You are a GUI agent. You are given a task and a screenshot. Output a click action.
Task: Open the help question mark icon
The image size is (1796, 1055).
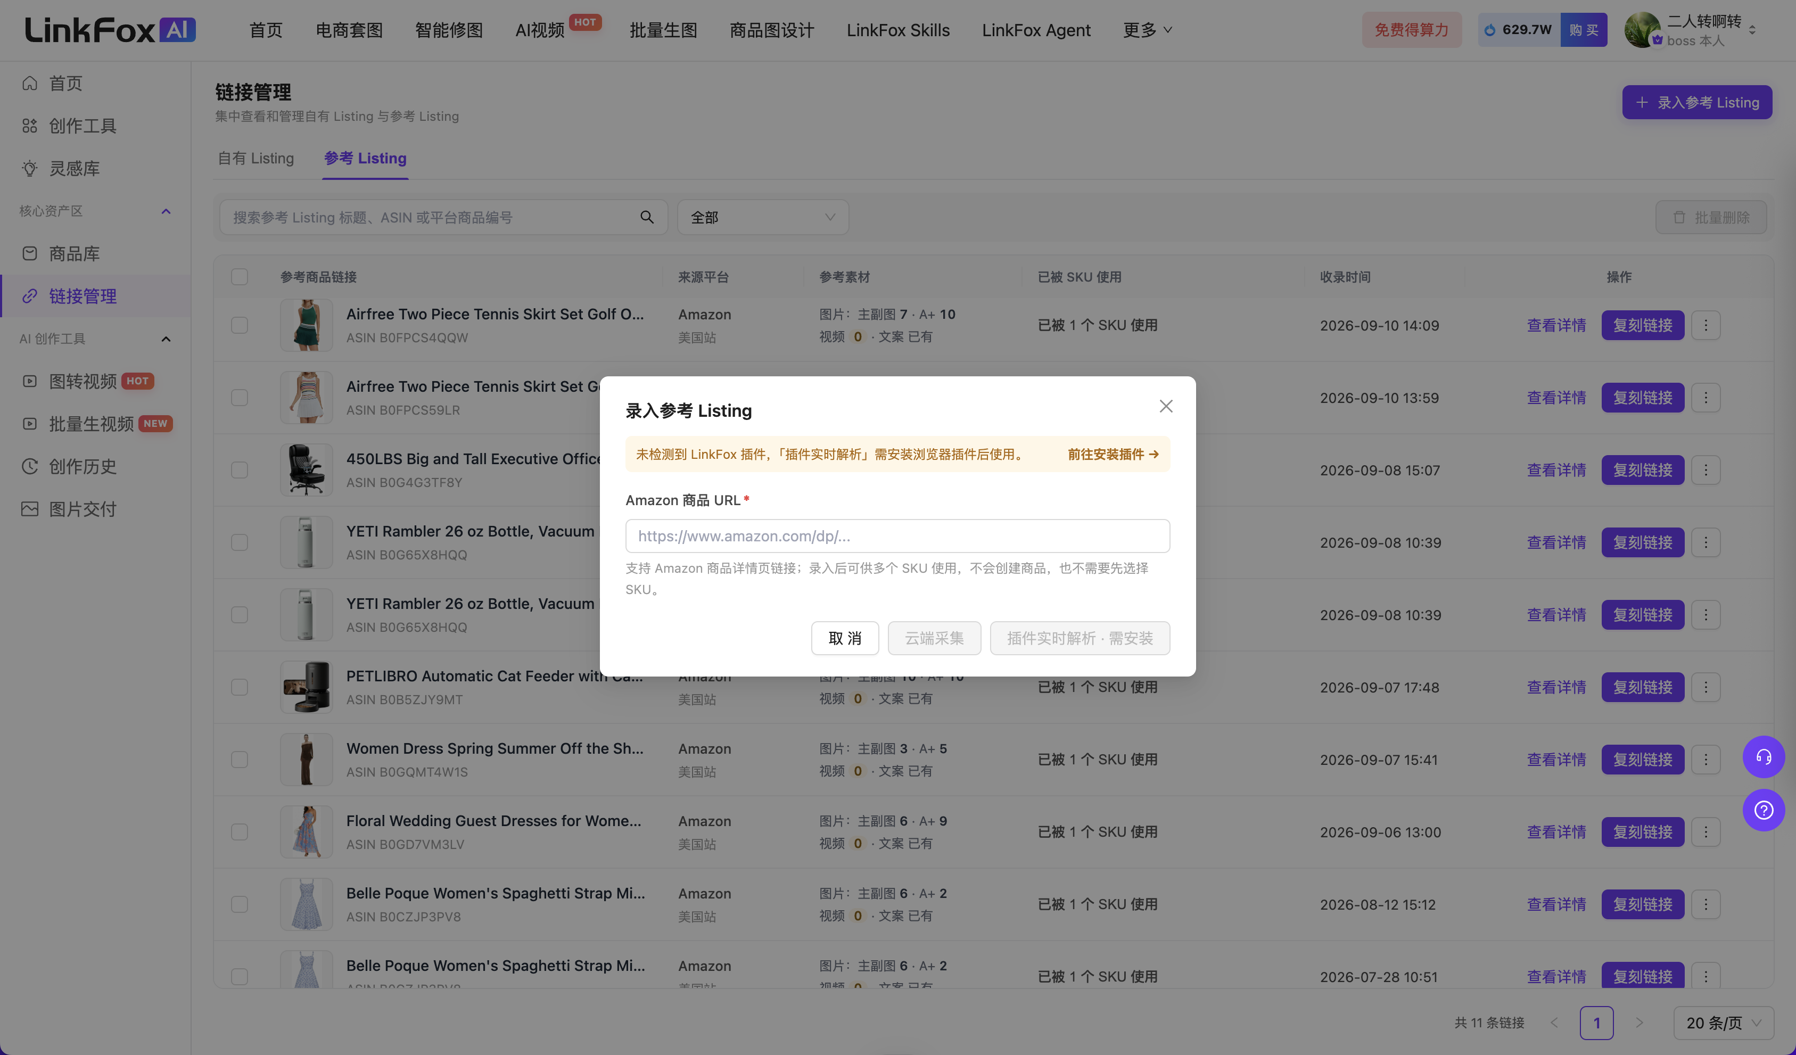(1763, 811)
